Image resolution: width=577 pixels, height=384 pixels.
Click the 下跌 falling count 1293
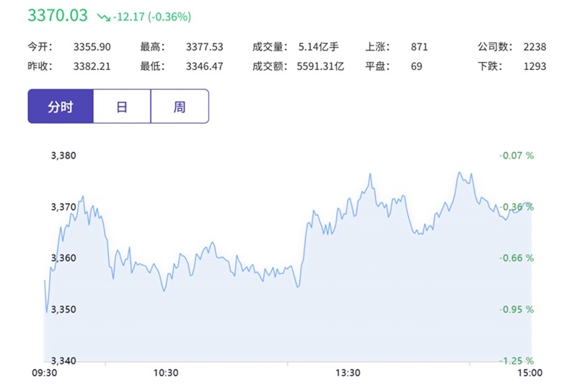(x=534, y=66)
